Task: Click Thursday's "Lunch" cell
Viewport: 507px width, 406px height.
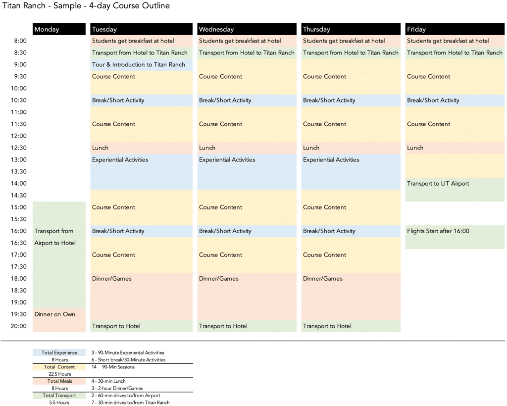Action: click(x=351, y=148)
